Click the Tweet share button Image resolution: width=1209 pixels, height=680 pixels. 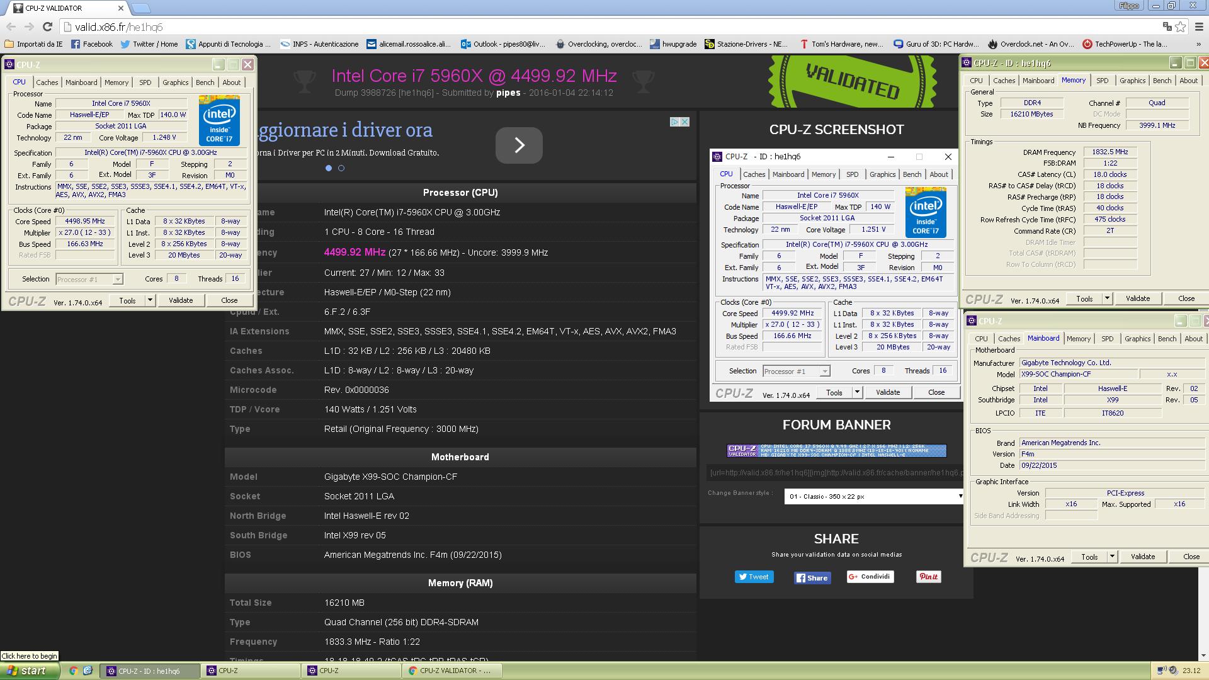pos(754,577)
